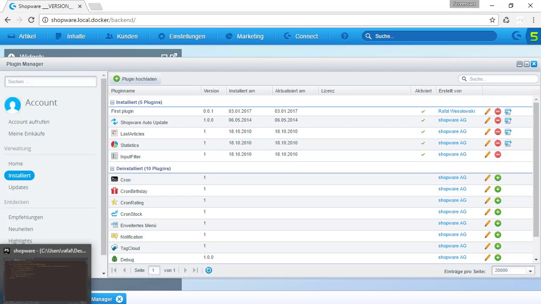The image size is (541, 304).
Task: Install the Cron plugin with green plus
Action: point(498,178)
